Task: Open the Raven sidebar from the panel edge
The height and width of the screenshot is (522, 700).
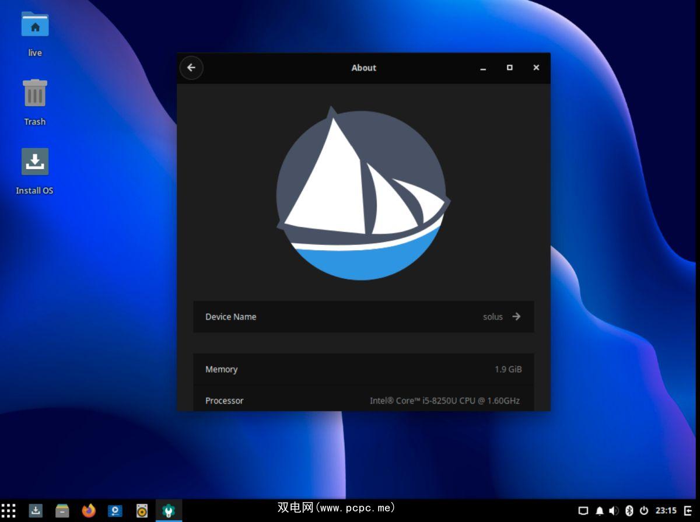Action: pos(688,511)
